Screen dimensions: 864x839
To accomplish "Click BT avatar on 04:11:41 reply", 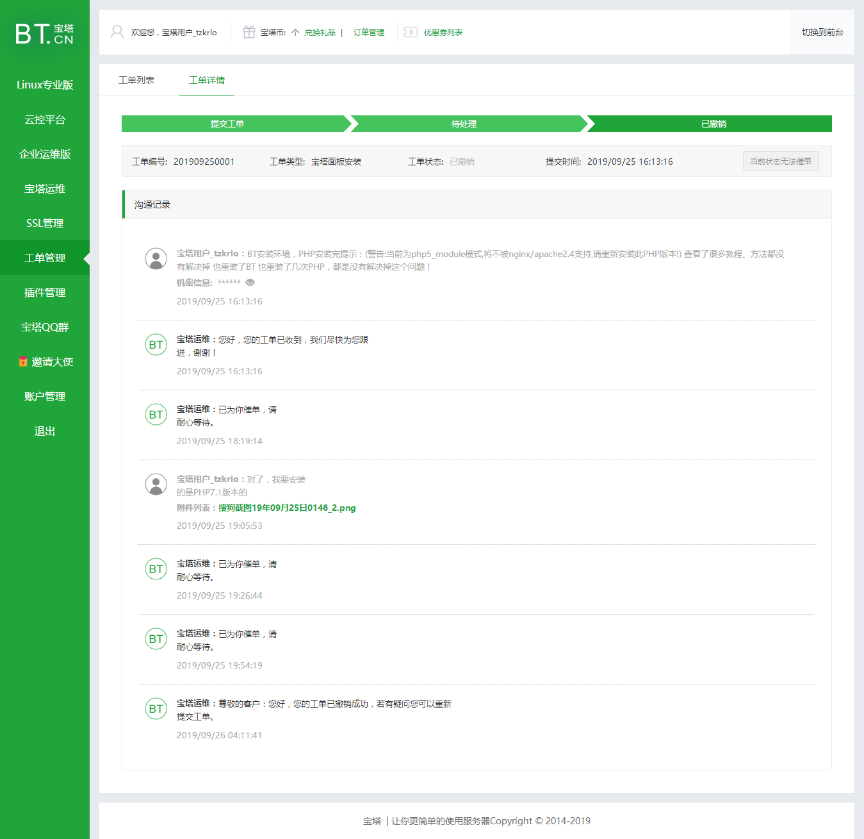I will click(156, 708).
